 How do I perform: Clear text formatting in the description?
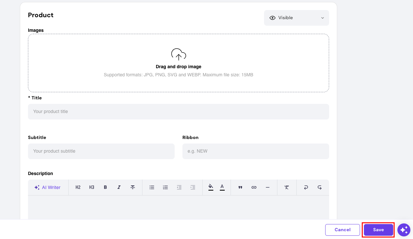pyautogui.click(x=286, y=187)
